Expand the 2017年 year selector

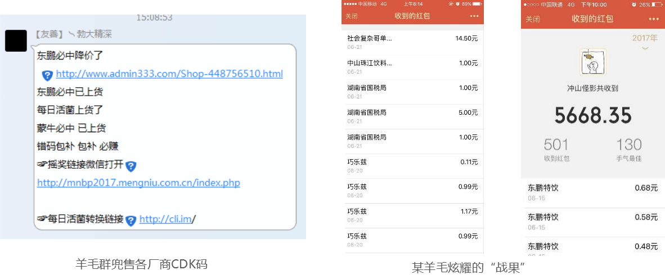(x=645, y=42)
